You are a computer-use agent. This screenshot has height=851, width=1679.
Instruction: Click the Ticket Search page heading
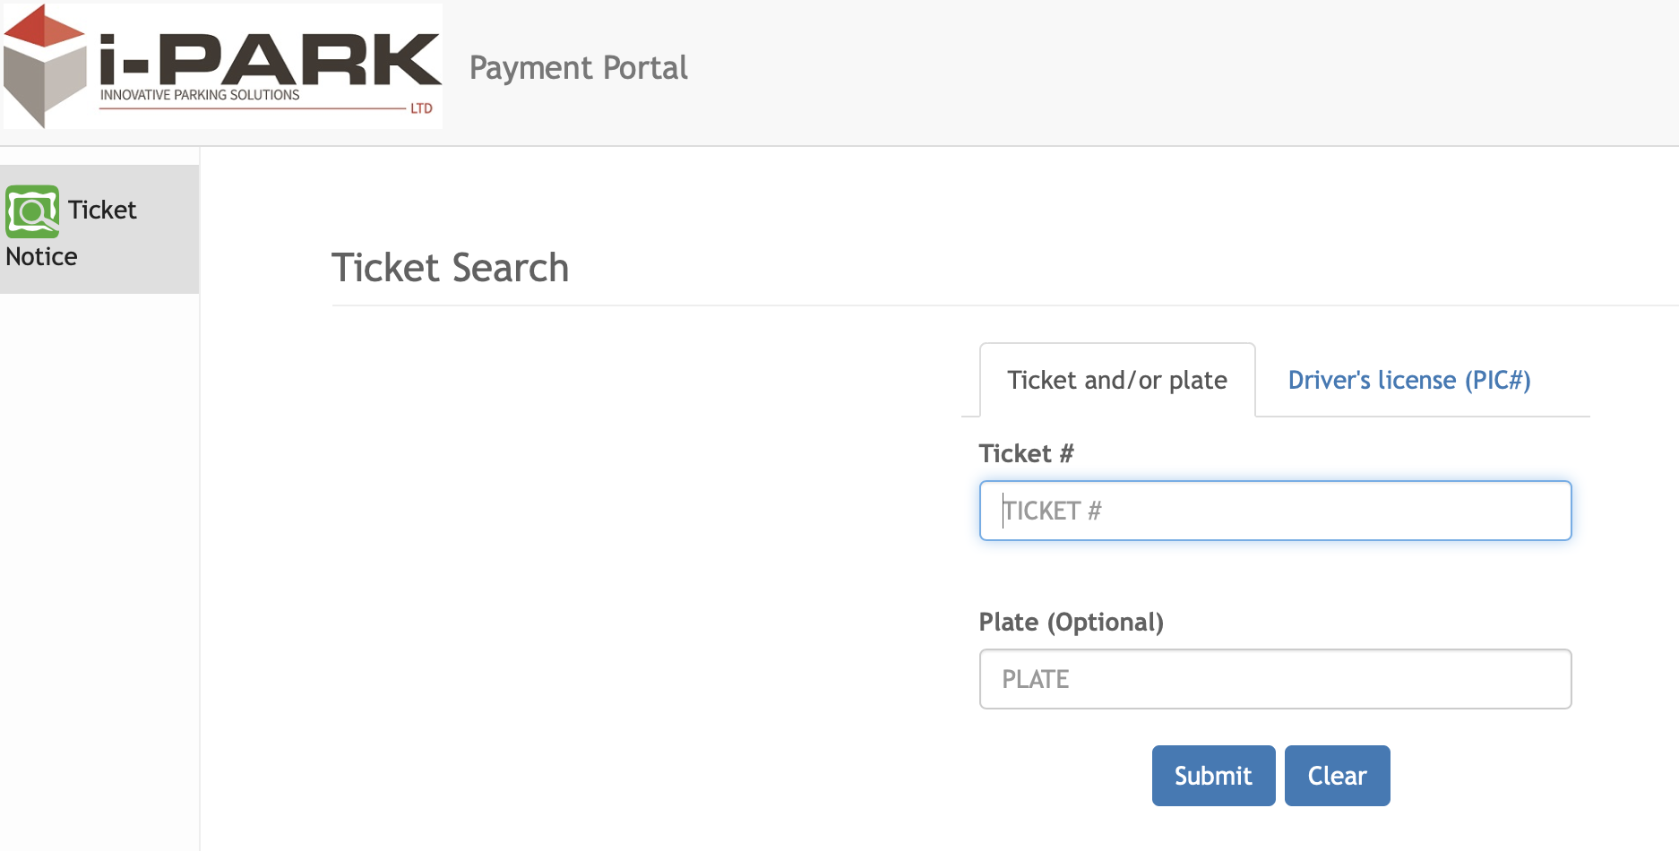[450, 268]
